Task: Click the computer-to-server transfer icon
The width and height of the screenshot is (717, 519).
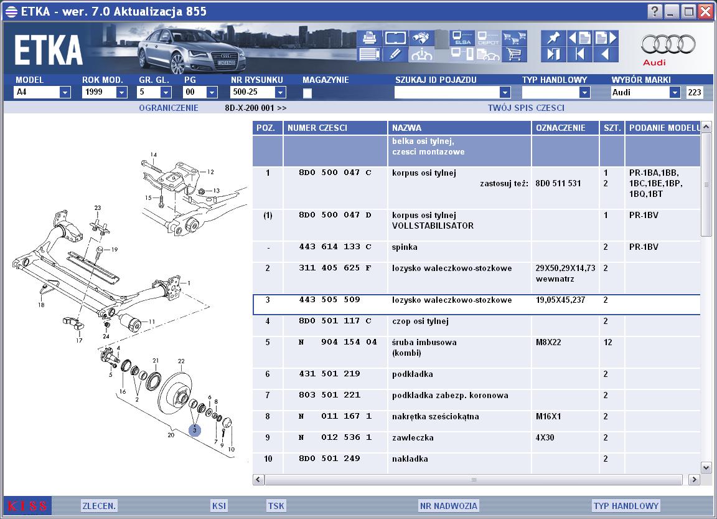Action: point(462,54)
